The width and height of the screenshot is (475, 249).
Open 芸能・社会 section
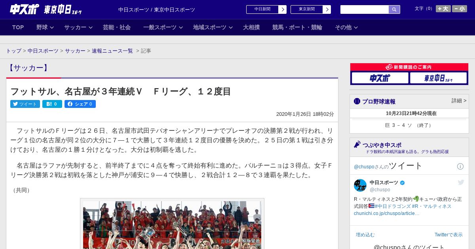(117, 27)
